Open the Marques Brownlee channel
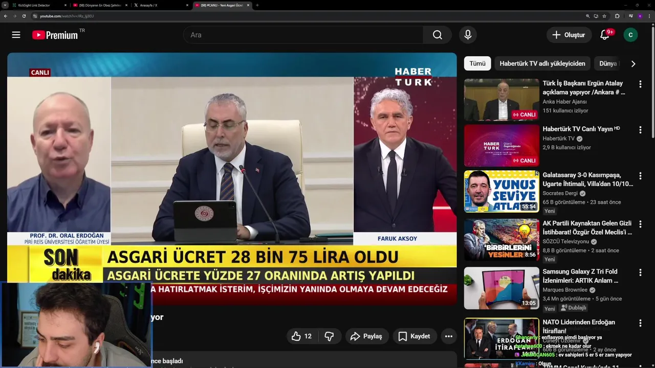Image resolution: width=655 pixels, height=368 pixels. point(565,290)
